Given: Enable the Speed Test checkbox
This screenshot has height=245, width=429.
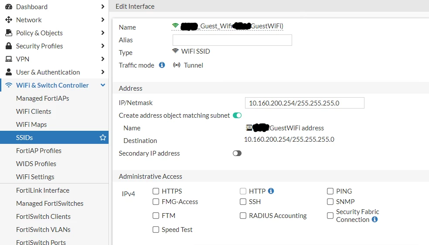Looking at the screenshot, I should (x=156, y=229).
